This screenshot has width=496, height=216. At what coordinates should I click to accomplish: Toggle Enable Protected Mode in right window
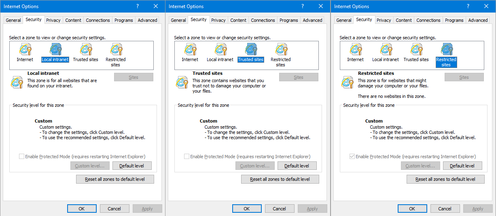pyautogui.click(x=352, y=157)
